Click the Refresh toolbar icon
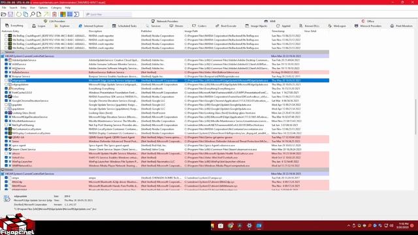The height and width of the screenshot is (235, 418). coord(19,14)
